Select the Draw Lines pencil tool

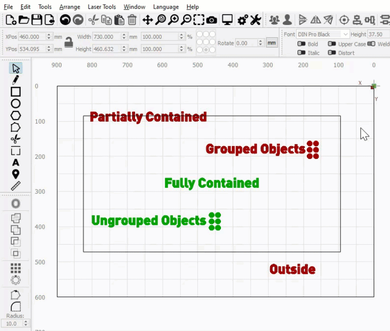click(16, 80)
